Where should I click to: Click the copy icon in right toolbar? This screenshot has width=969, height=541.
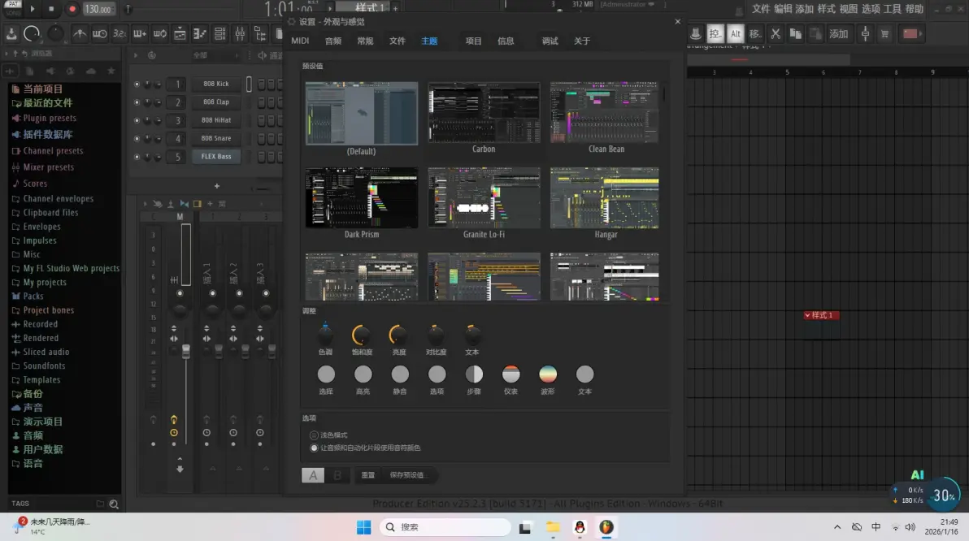point(795,34)
